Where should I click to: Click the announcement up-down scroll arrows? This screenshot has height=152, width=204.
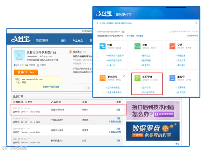[x=196, y=23]
